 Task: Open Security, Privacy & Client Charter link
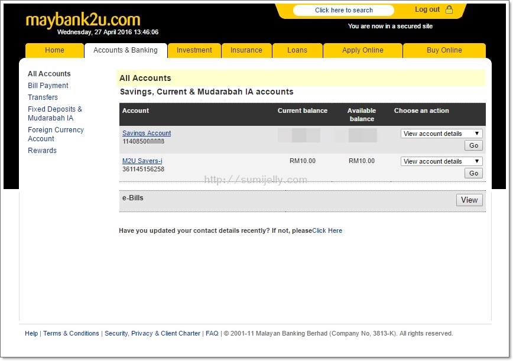tap(152, 333)
